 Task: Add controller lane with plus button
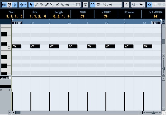[1, 90]
